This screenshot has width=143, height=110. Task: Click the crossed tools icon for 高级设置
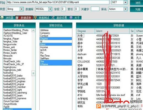click(53, 18)
